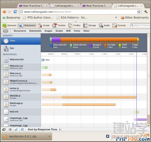Select the Time graph clock icon
The height and width of the screenshot is (142, 151).
pos(6,41)
